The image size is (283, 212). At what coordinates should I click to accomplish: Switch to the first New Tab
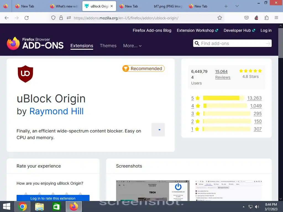click(x=27, y=6)
